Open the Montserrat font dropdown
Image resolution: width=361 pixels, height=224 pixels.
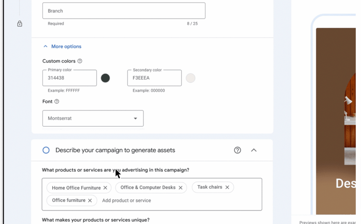point(93,119)
